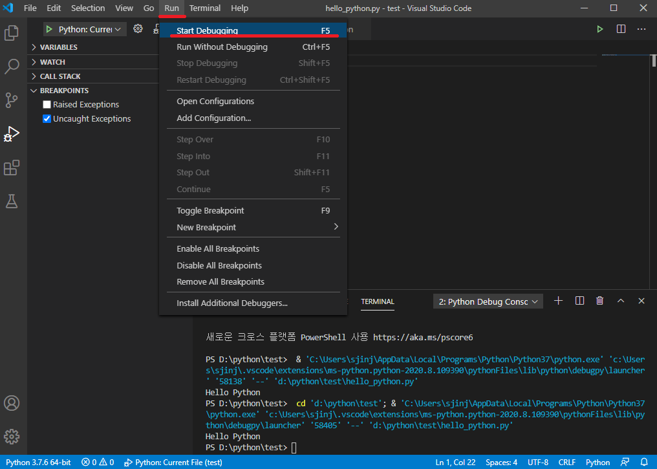This screenshot has width=657, height=469.
Task: Click the green start debugging arrow
Action: 49,29
